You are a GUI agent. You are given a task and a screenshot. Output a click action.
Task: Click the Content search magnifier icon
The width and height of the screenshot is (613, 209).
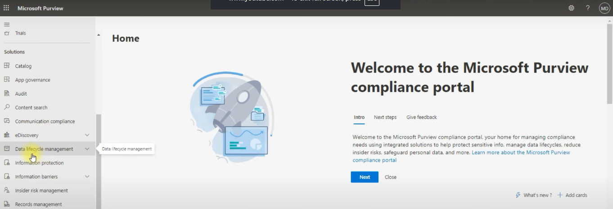coord(7,107)
